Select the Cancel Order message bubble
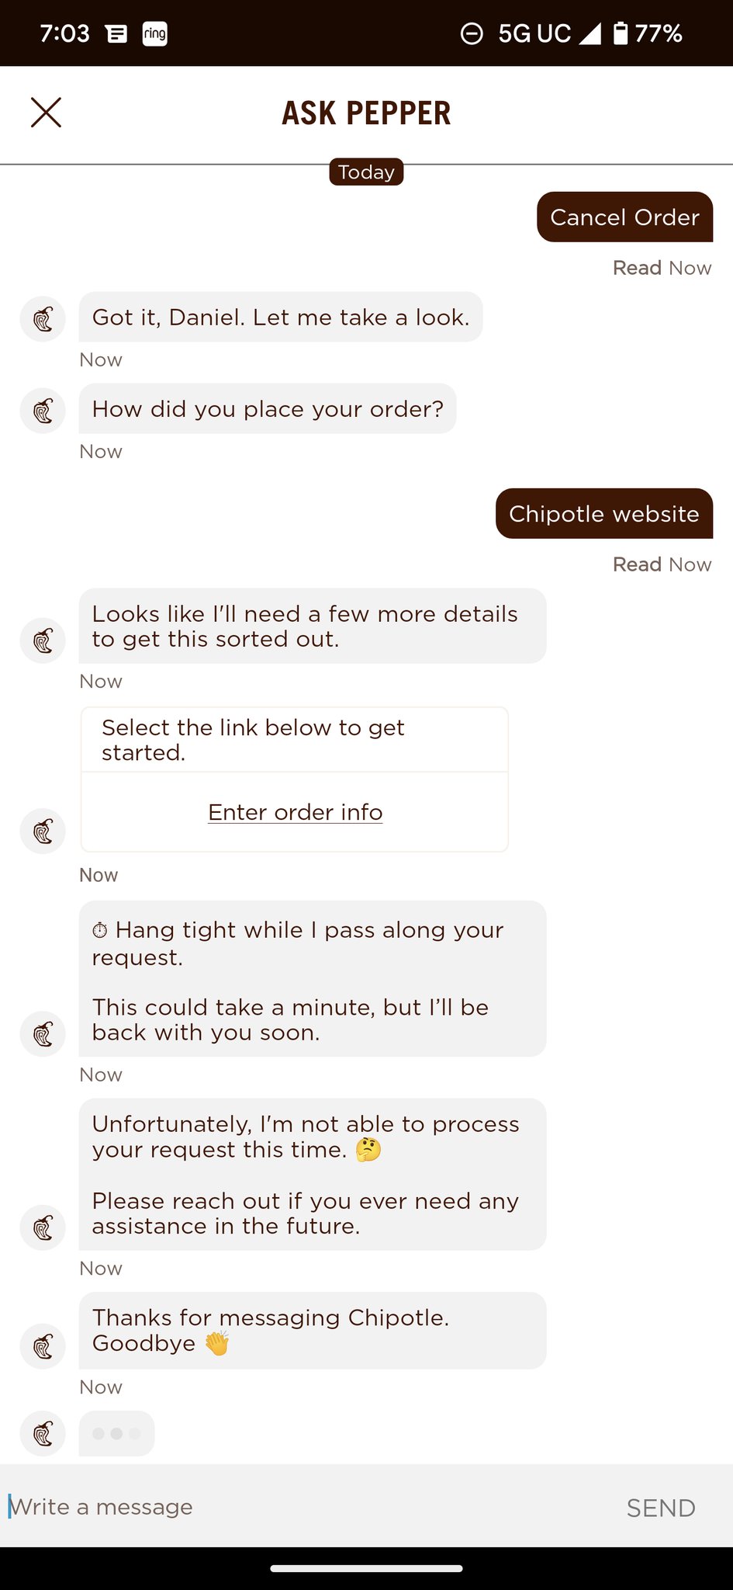Screen dimensions: 733x1590 click(624, 217)
